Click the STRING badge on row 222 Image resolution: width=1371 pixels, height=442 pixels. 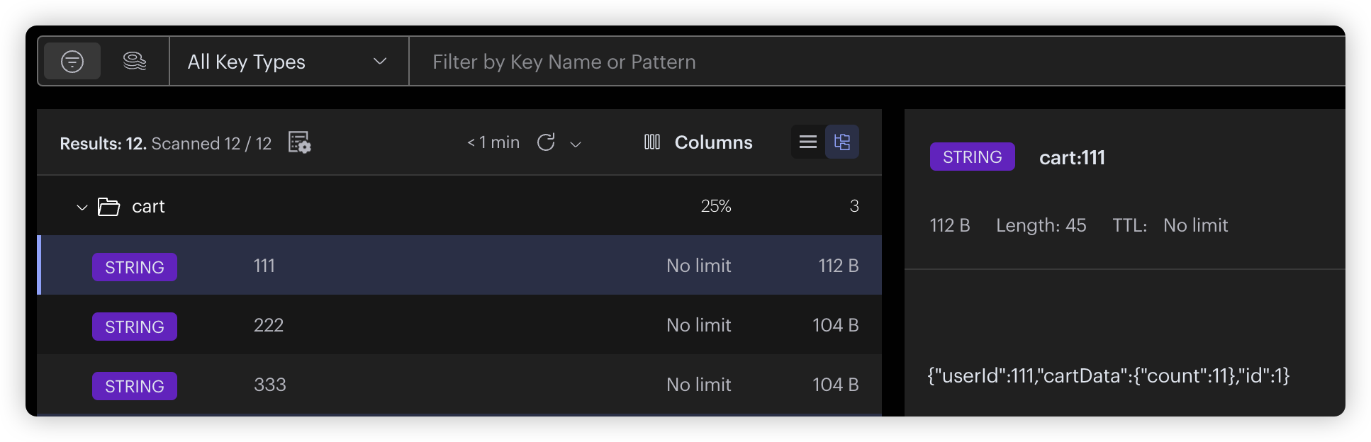[135, 327]
